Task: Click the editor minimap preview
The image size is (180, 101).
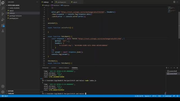Action: point(172,10)
